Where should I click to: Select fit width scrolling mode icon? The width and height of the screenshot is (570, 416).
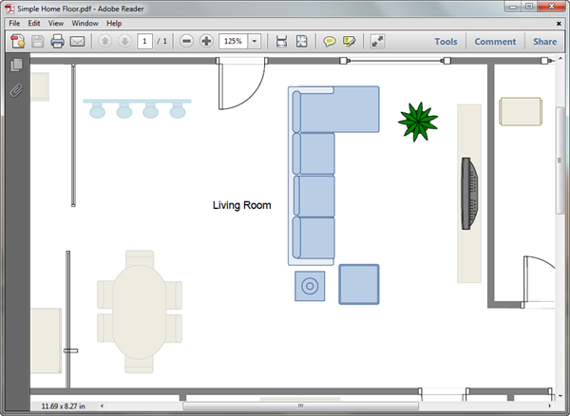(x=281, y=41)
